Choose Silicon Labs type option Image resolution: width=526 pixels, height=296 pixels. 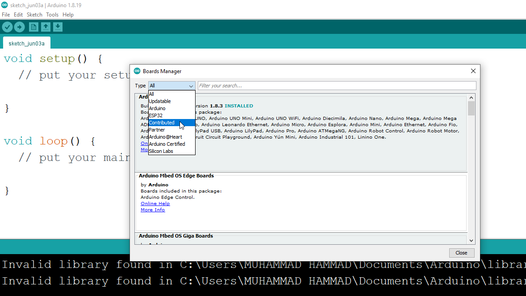coord(161,151)
